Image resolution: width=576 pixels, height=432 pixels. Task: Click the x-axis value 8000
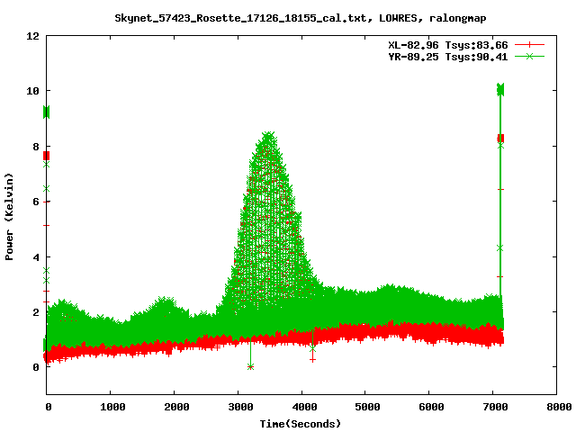click(559, 407)
